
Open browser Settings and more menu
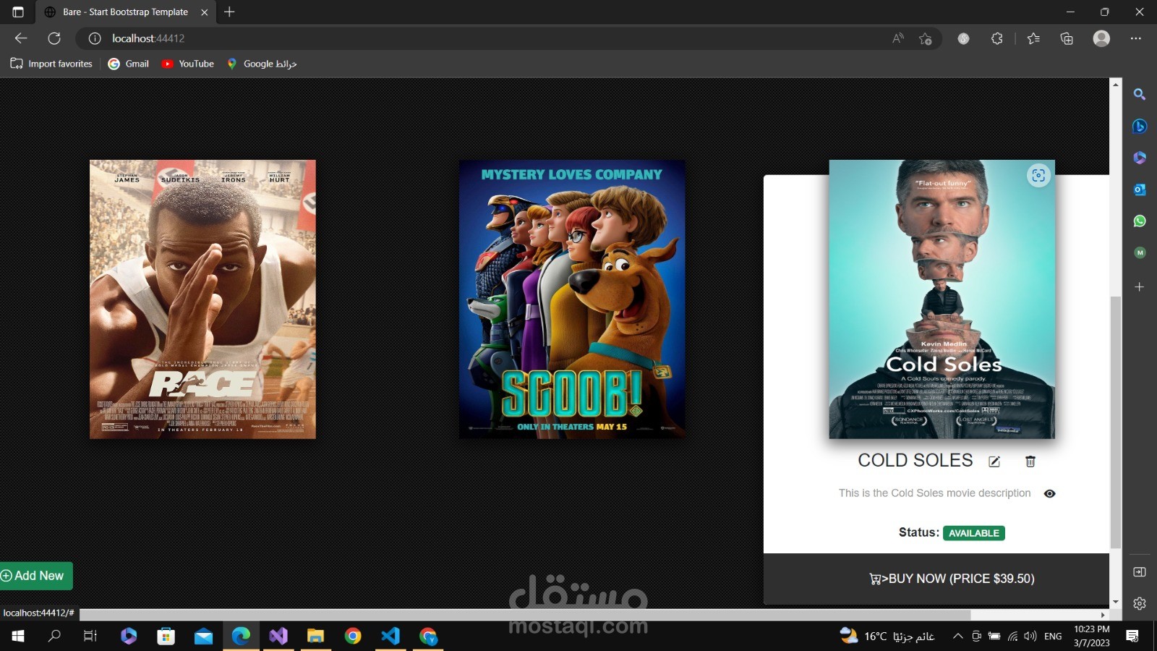click(1136, 38)
